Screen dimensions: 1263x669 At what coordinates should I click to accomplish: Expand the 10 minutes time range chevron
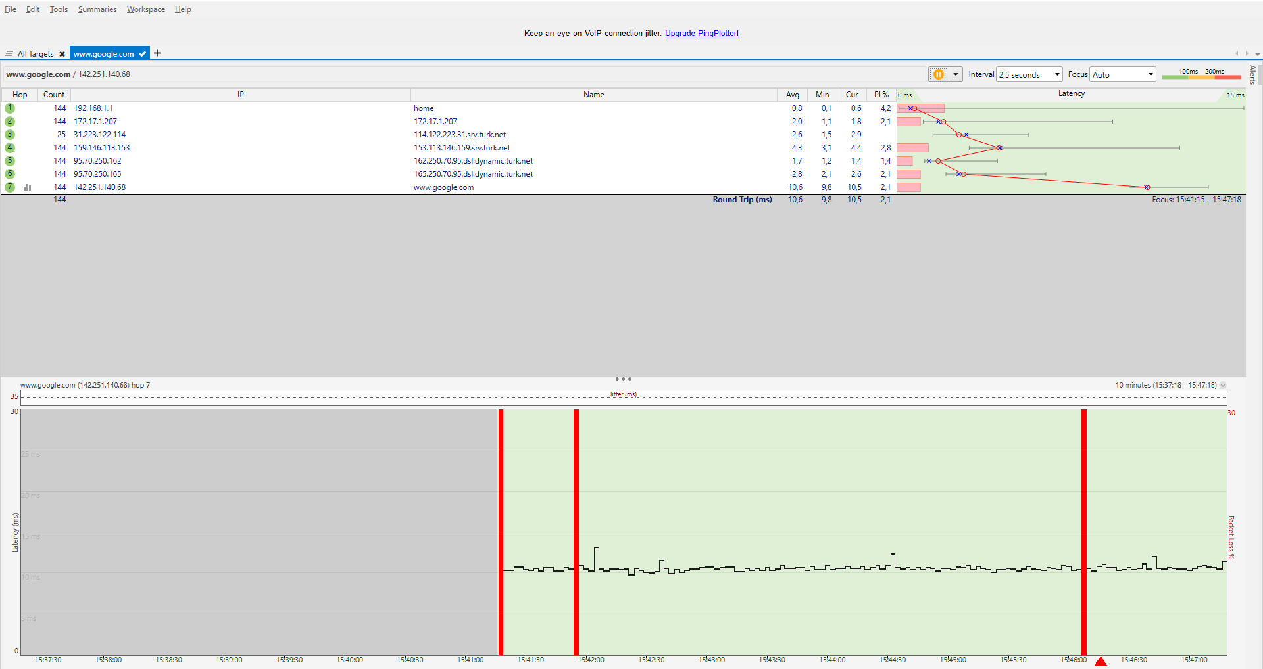coord(1223,386)
